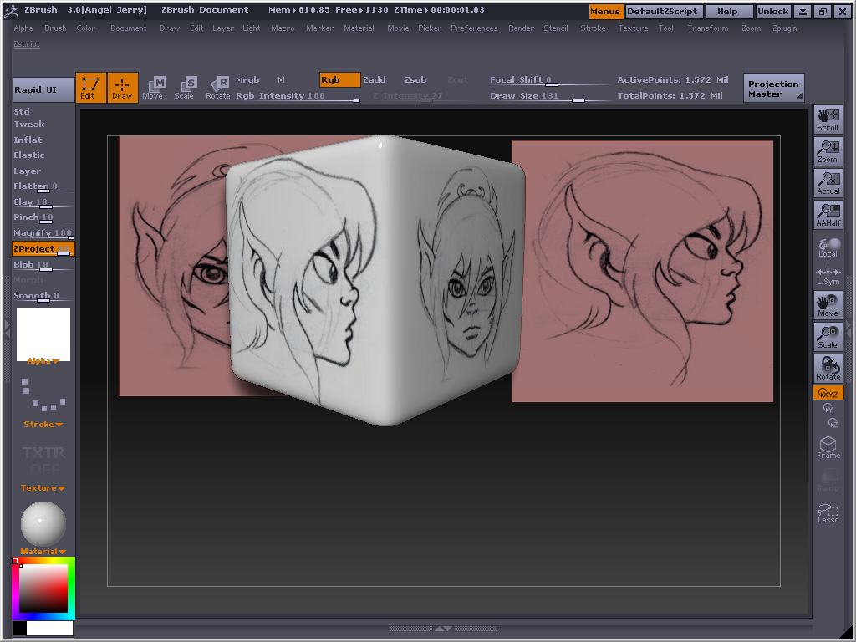Select the Inflat brush
Image resolution: width=856 pixels, height=642 pixels.
[x=26, y=139]
